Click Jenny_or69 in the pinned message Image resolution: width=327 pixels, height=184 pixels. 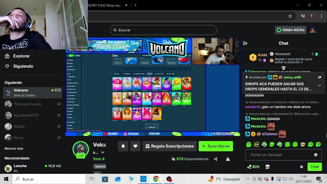point(292,77)
